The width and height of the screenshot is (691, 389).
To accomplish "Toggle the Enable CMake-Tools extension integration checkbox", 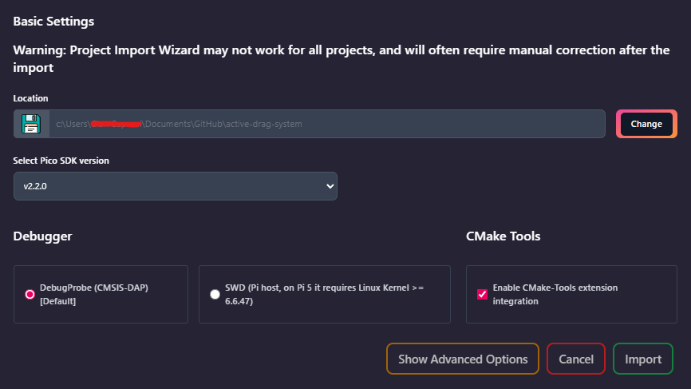I will tap(482, 294).
